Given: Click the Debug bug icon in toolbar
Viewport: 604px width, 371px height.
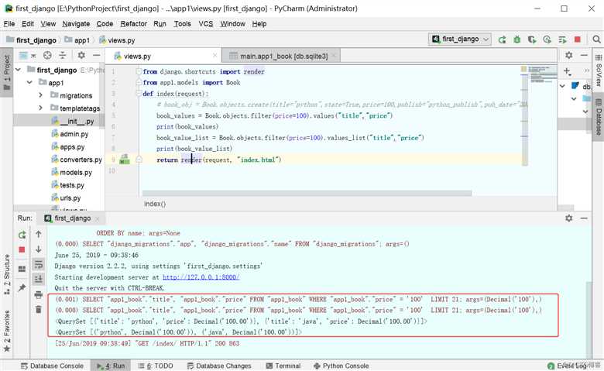Looking at the screenshot, I should coord(517,40).
